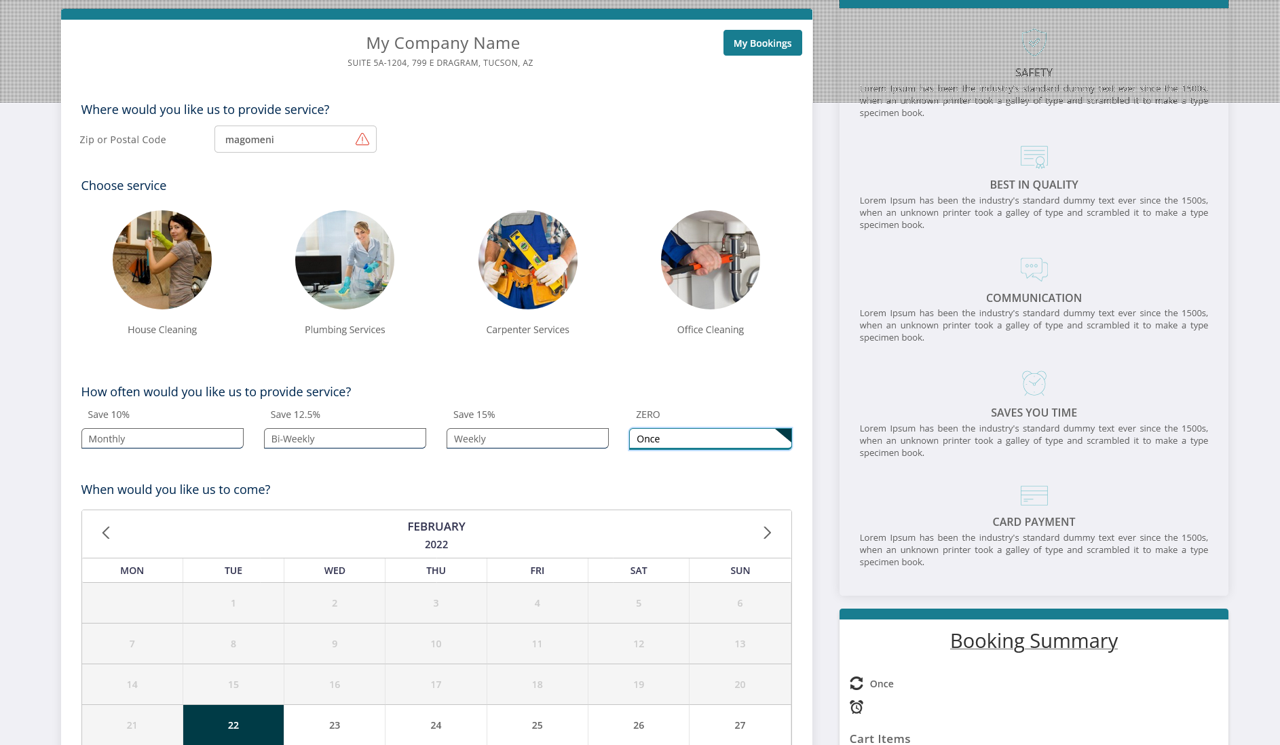Select House Cleaning service image
The height and width of the screenshot is (745, 1280).
[162, 260]
